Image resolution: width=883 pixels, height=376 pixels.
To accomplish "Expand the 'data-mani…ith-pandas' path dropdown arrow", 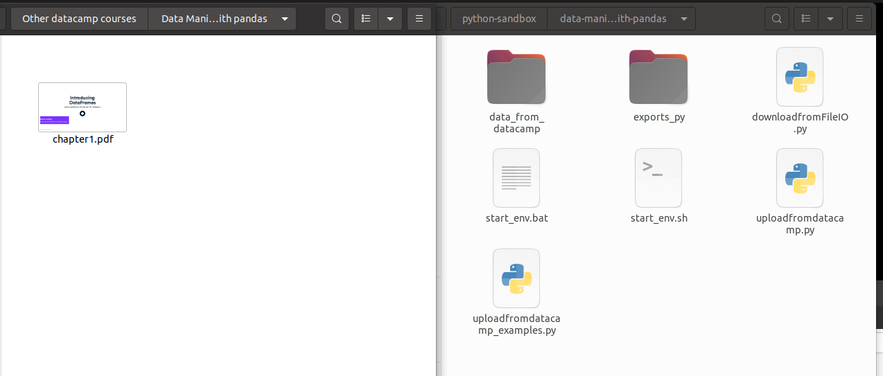I will click(684, 19).
